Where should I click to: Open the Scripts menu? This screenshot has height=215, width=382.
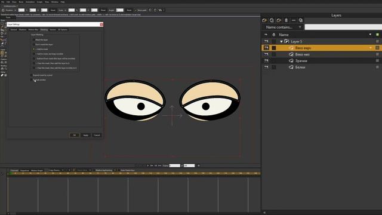click(x=39, y=2)
